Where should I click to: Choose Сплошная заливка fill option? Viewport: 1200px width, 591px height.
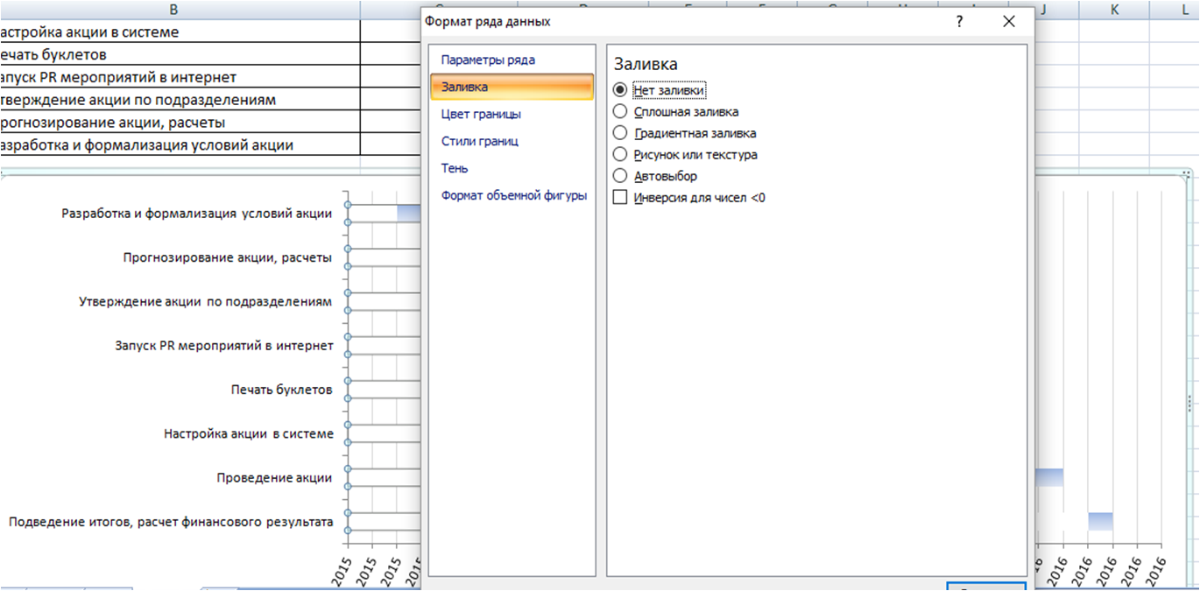point(620,112)
